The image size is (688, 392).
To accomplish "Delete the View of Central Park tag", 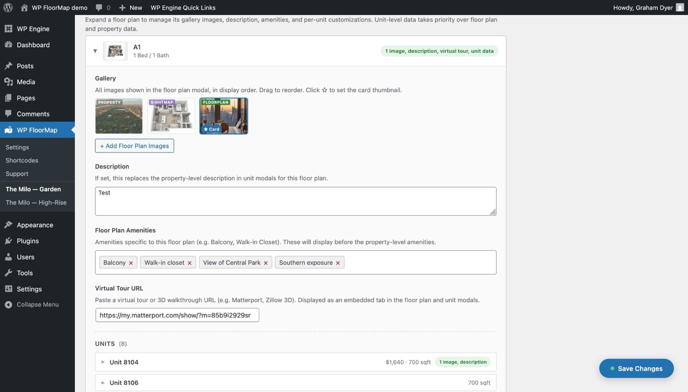I will (266, 263).
